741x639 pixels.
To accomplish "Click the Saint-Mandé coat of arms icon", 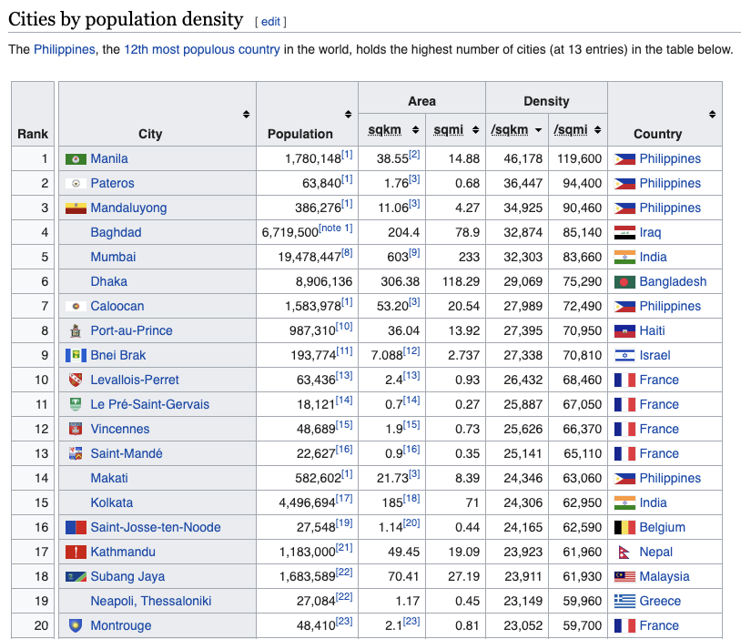I will tap(76, 453).
